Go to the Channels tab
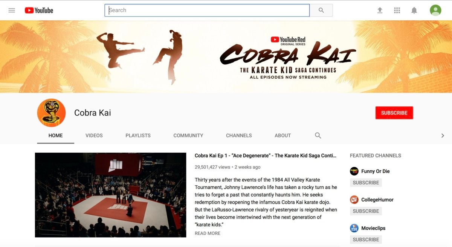Viewport: 452px width, 247px height. (x=239, y=136)
